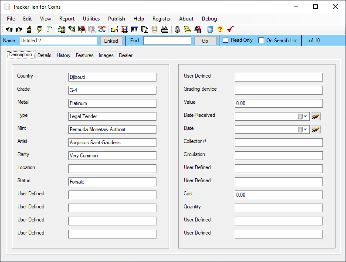This screenshot has width=346, height=262.
Task: Switch to the History tab
Action: click(x=63, y=55)
